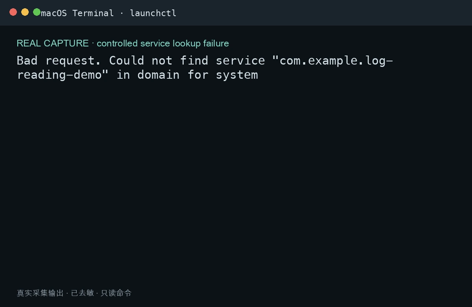
Task: Click the word "domain" in the output
Action: click(159, 75)
